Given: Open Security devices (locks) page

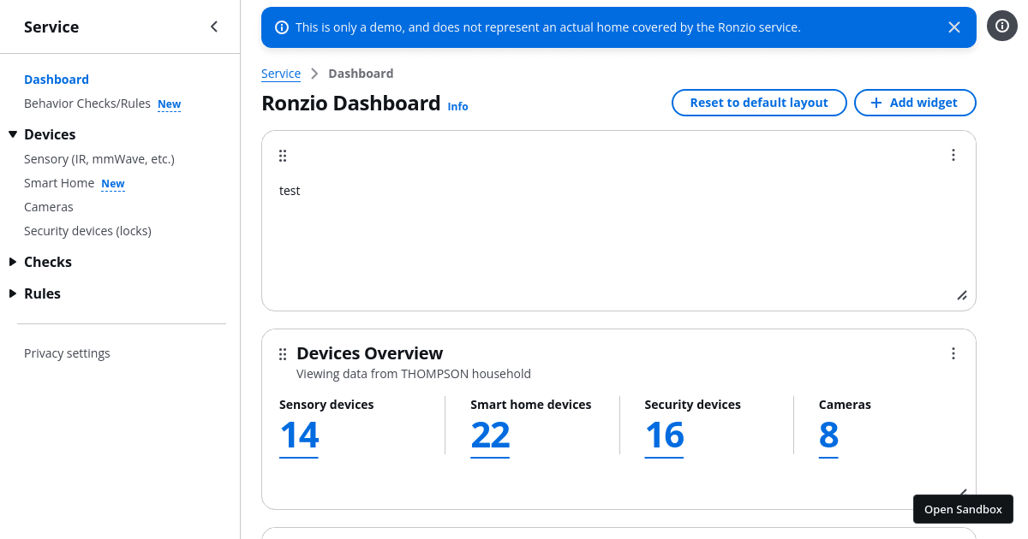Looking at the screenshot, I should click(87, 231).
